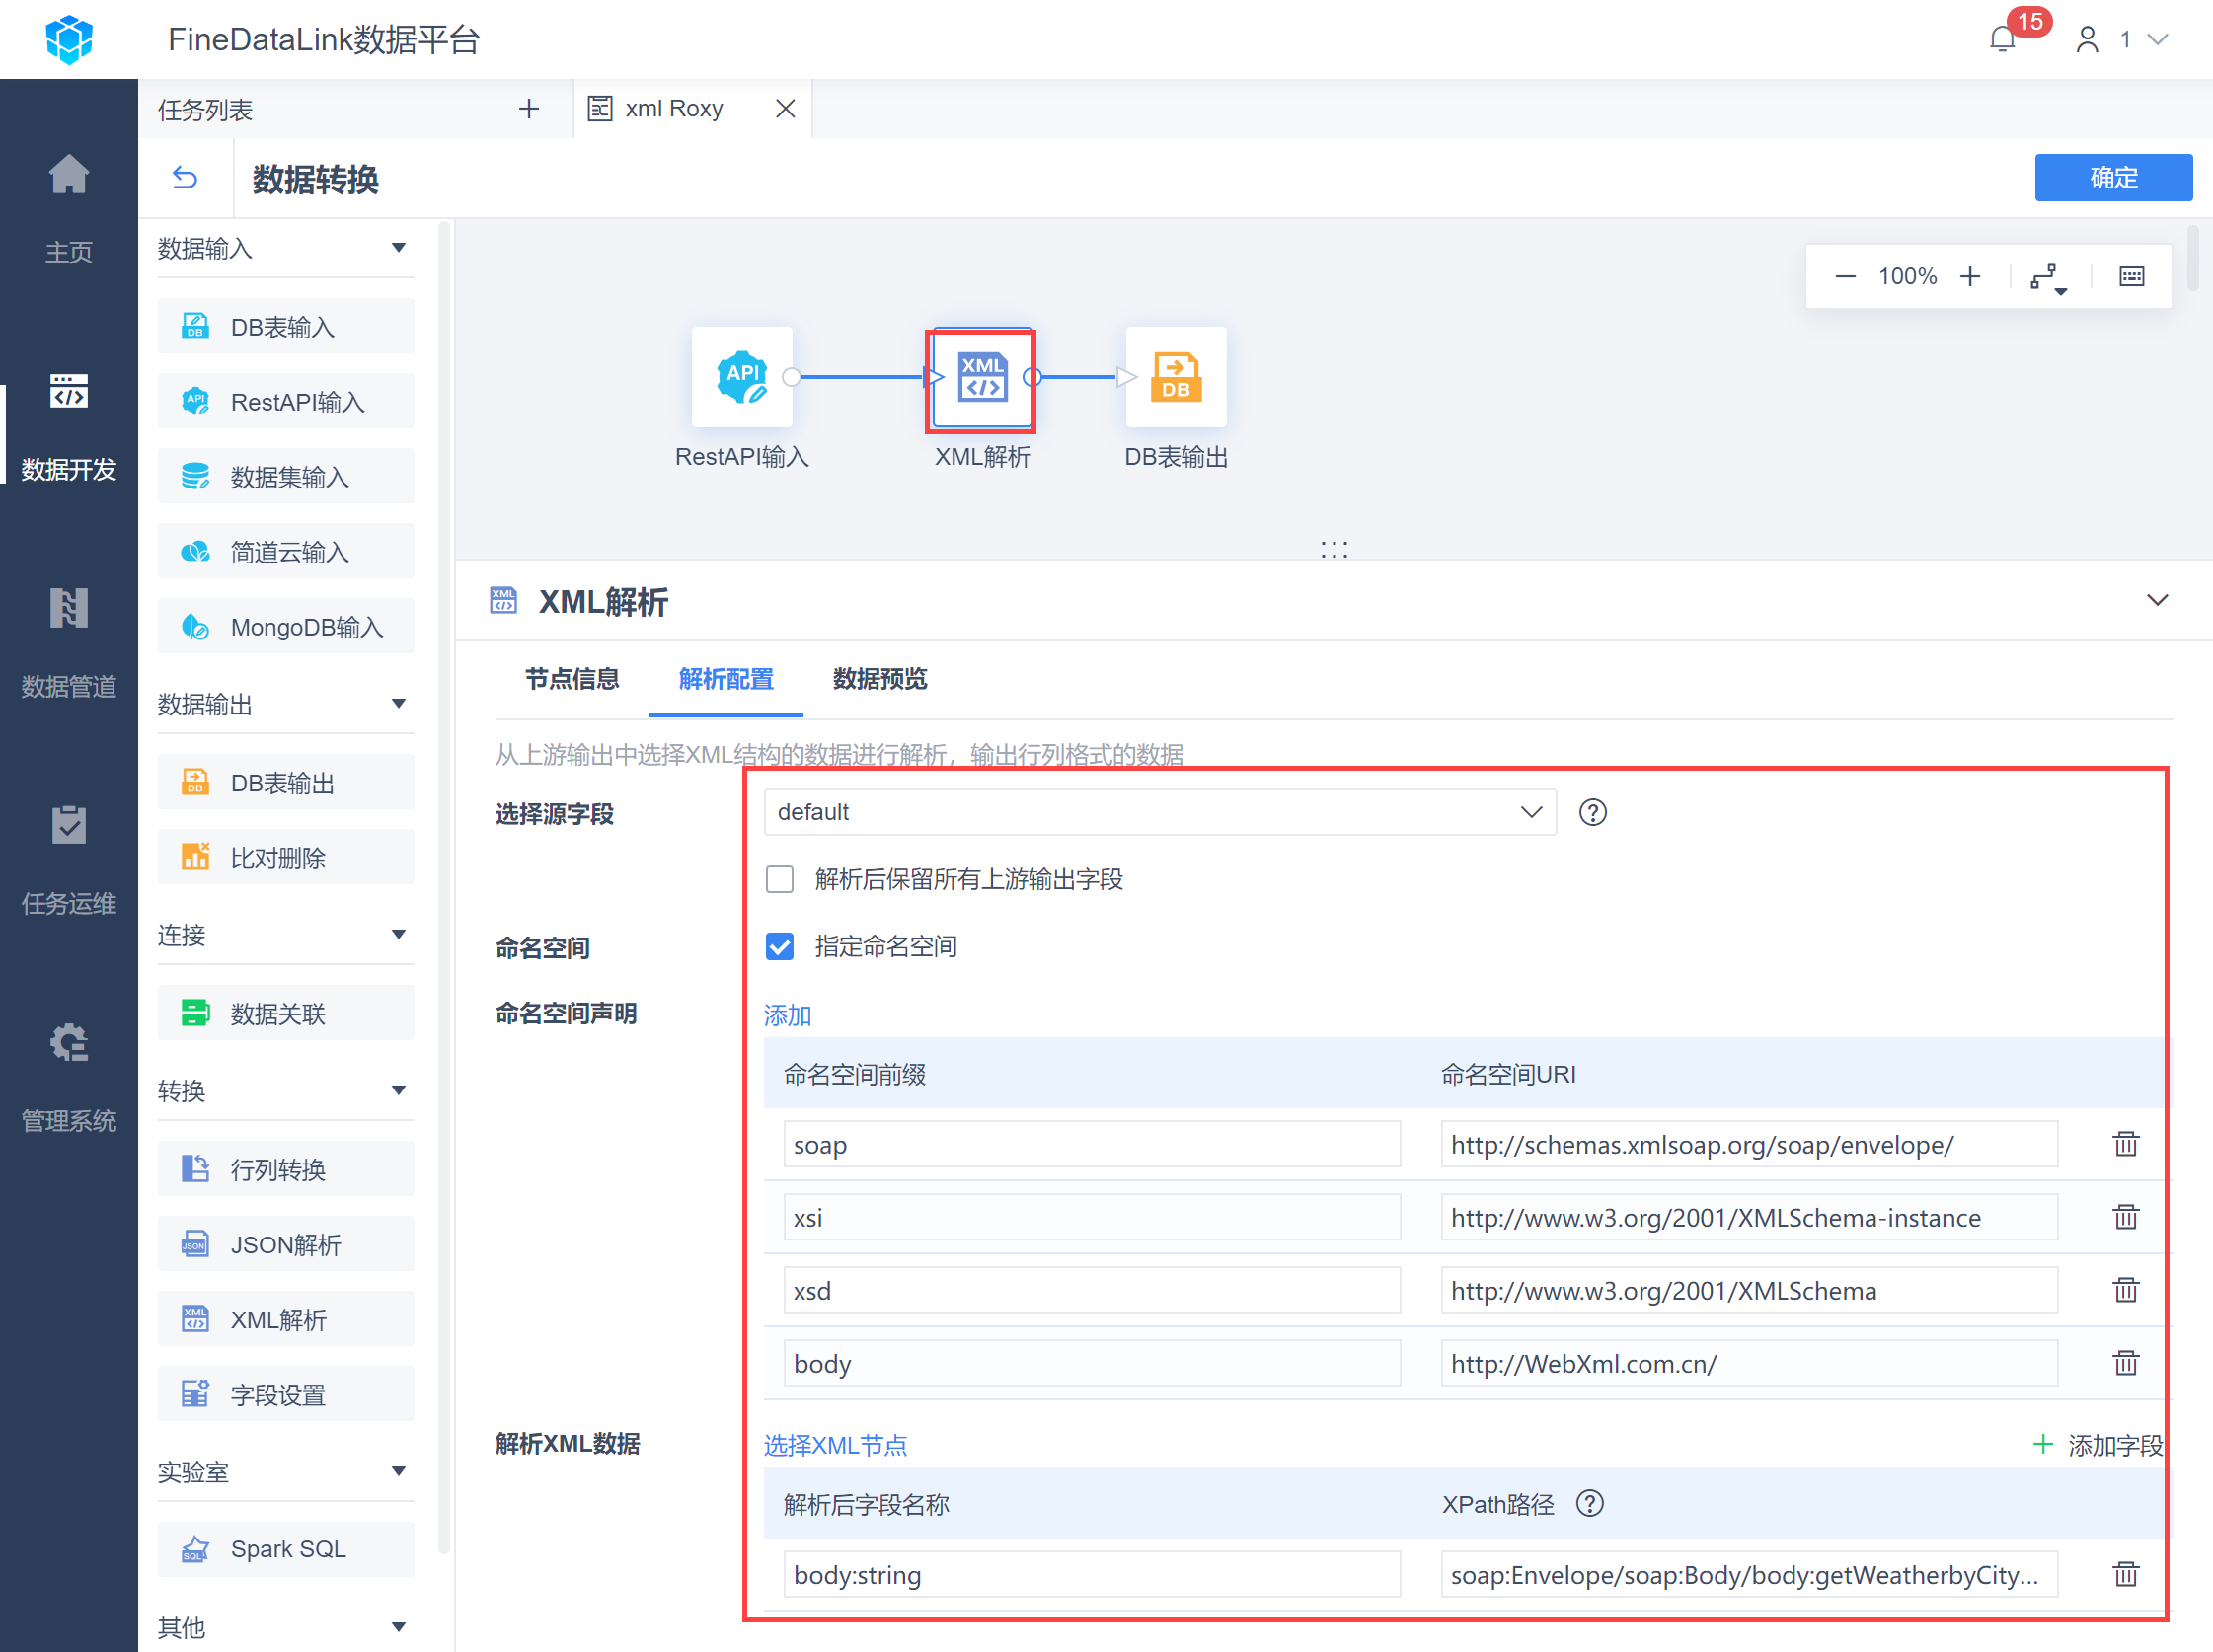Viewport: 2213px width, 1652px height.
Task: Click the notification bell icon
Action: click(2002, 39)
